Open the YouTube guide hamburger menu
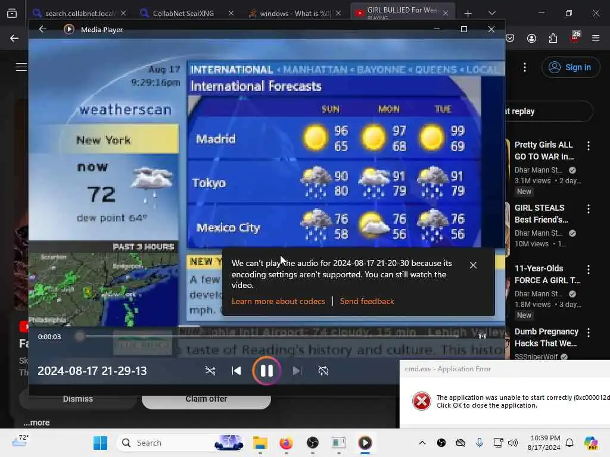Screen dimensions: 610x457 (21, 67)
